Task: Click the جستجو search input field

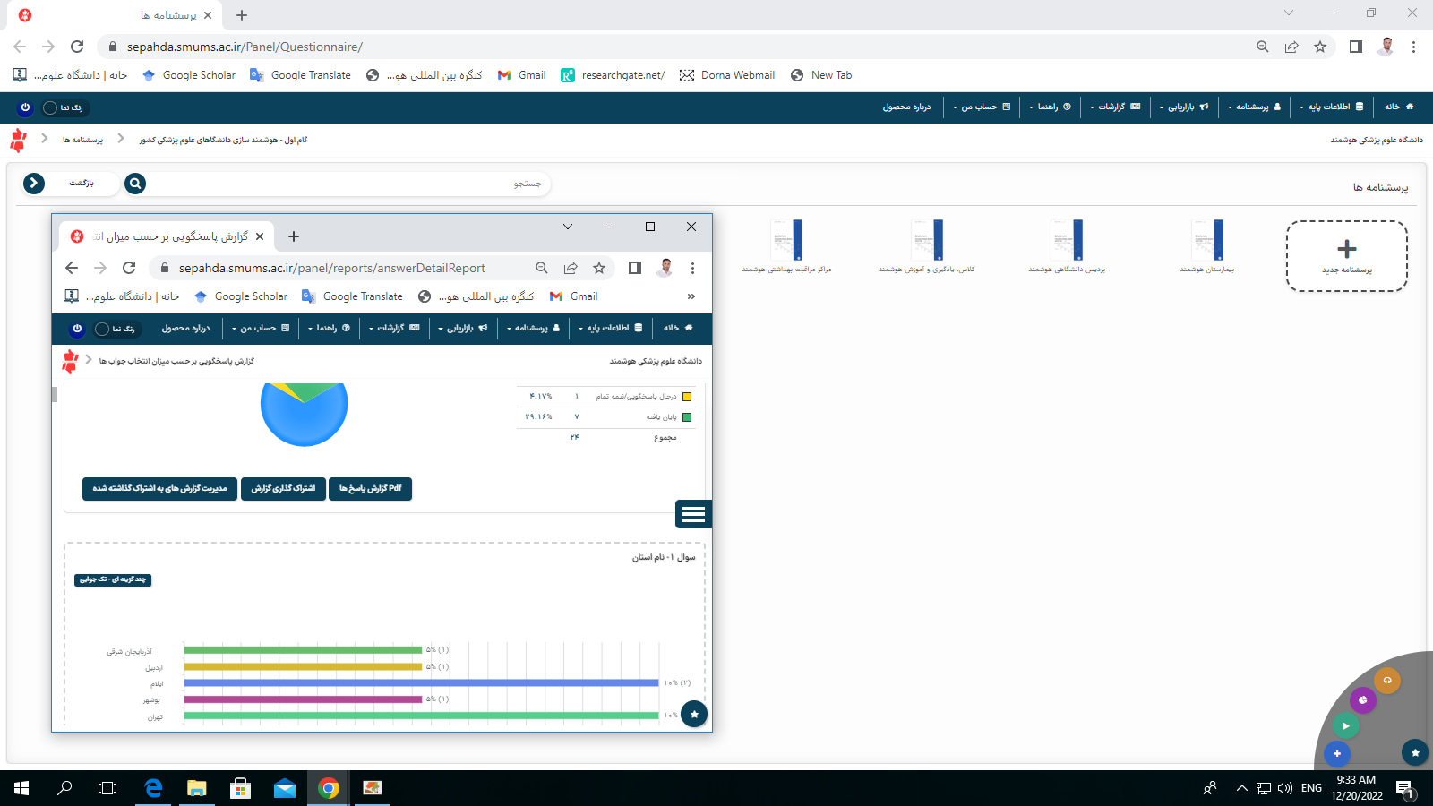Action: tap(349, 184)
